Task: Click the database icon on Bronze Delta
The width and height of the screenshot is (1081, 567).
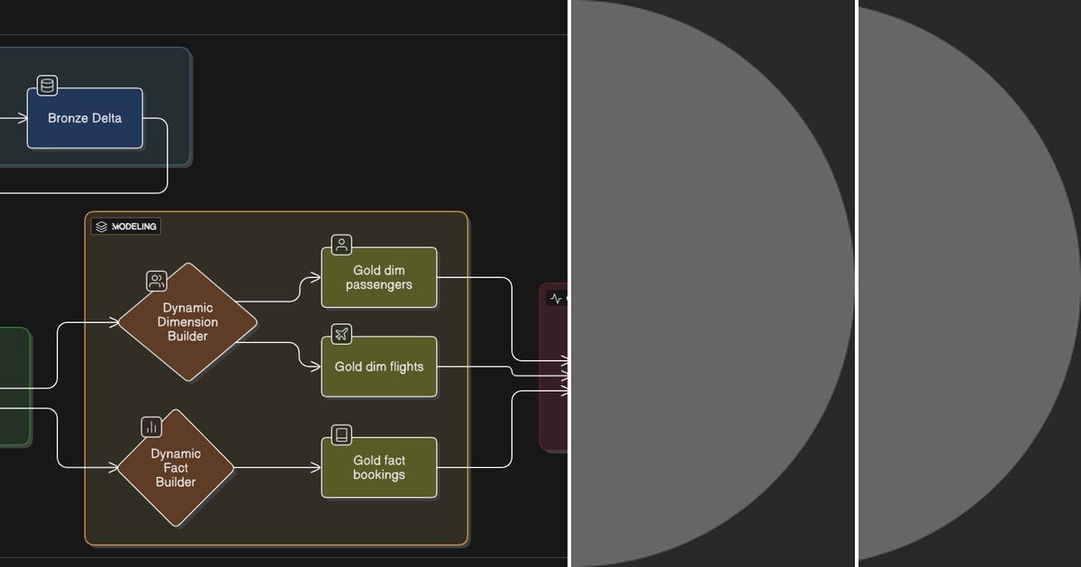Action: 45,85
